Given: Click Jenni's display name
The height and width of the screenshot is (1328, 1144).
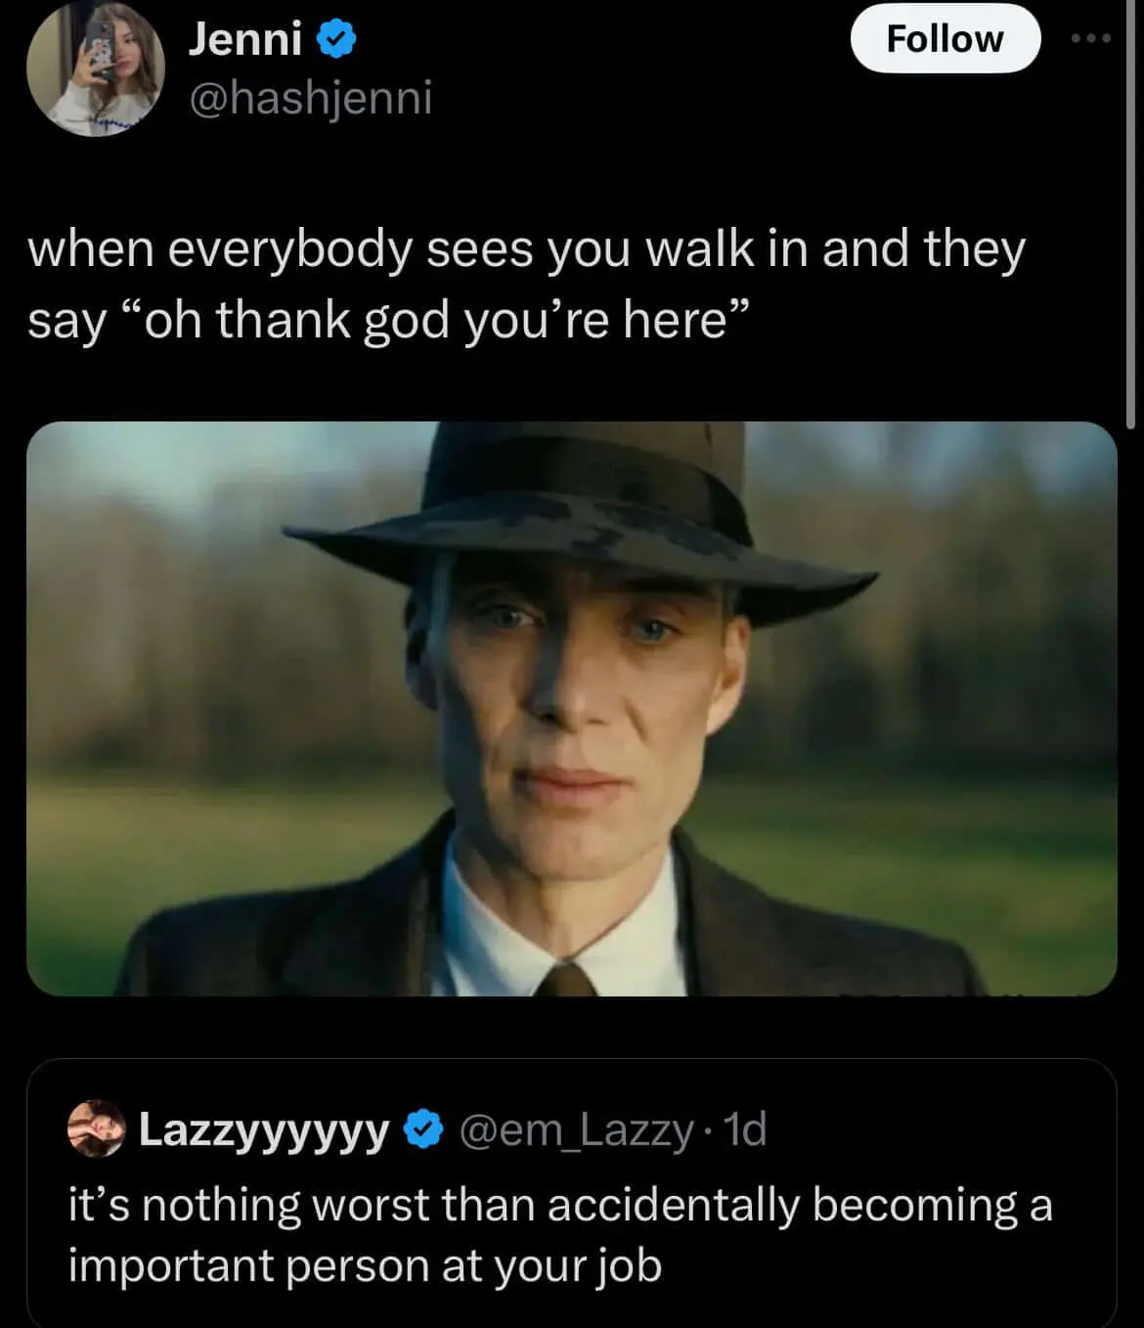Looking at the screenshot, I should click(247, 37).
